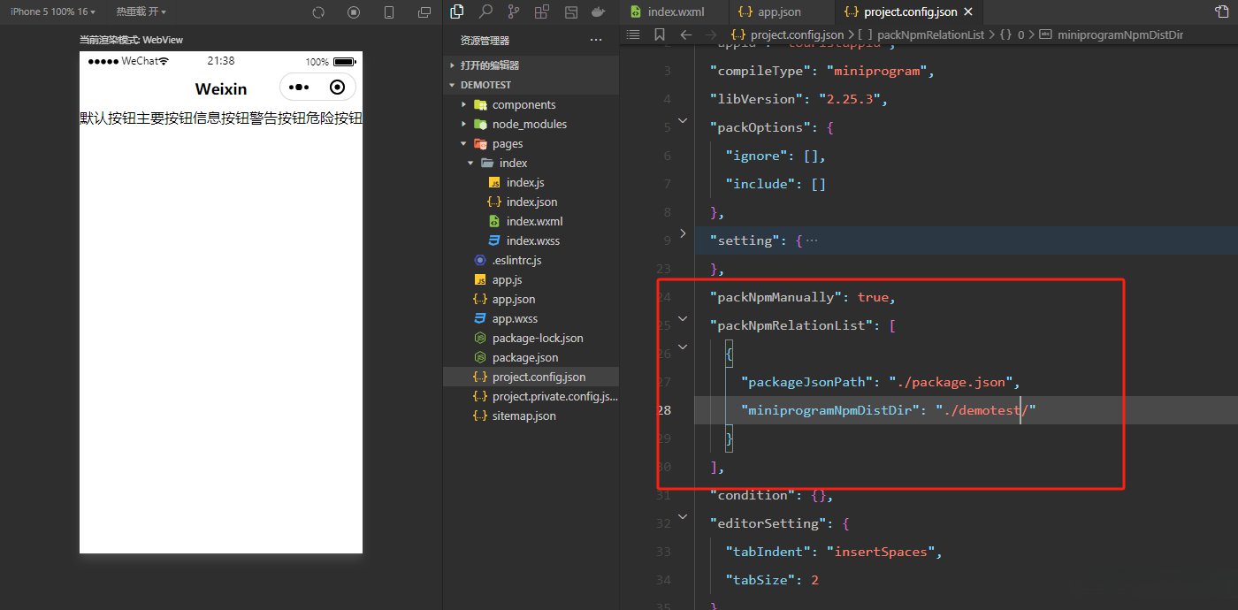
Task: Click the Explorer files icon
Action: (457, 11)
